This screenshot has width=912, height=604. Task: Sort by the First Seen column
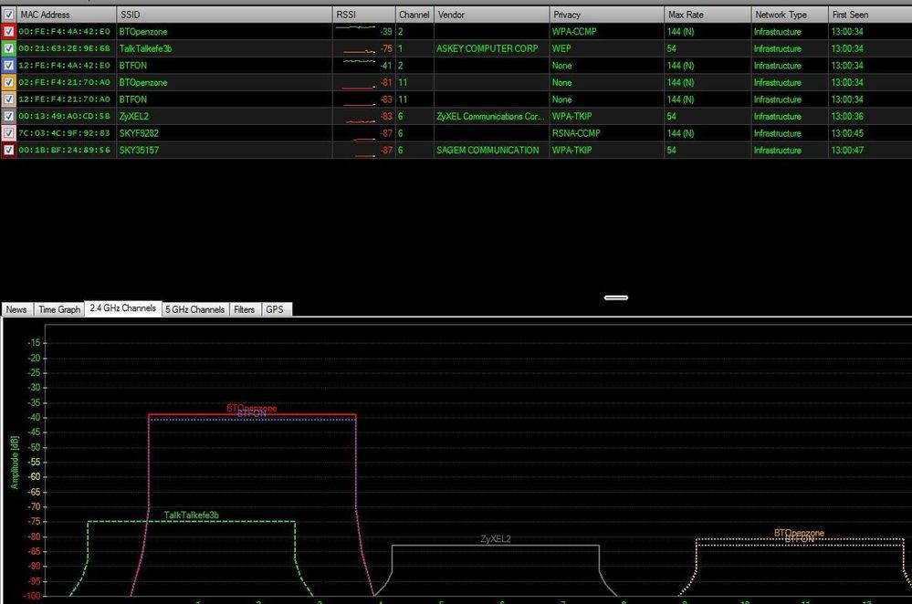(x=849, y=14)
